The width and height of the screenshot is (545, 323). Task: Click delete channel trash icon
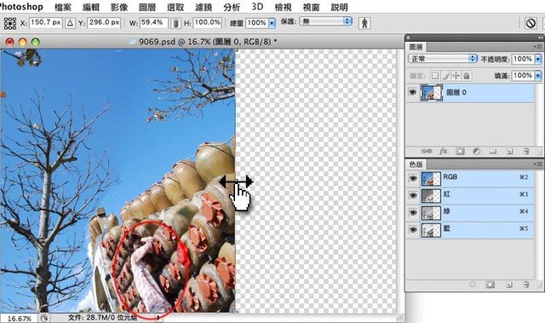pyautogui.click(x=526, y=285)
